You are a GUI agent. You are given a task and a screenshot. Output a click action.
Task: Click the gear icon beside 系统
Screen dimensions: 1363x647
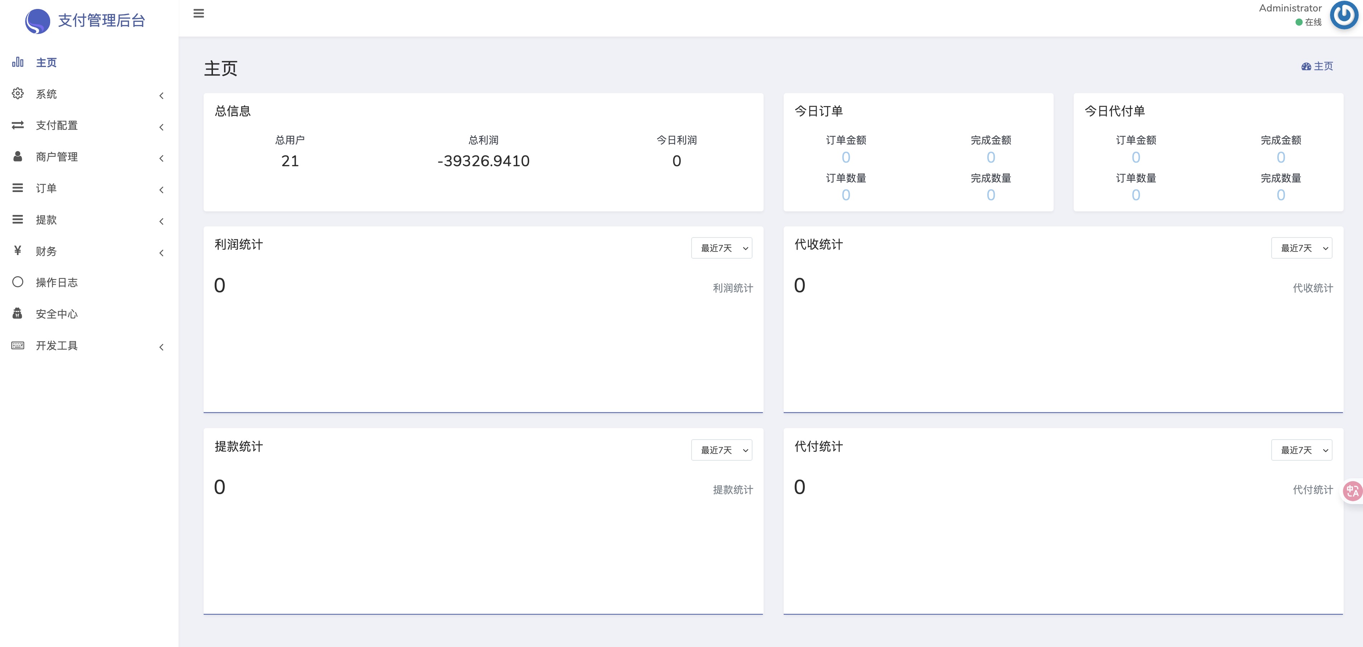coord(18,94)
